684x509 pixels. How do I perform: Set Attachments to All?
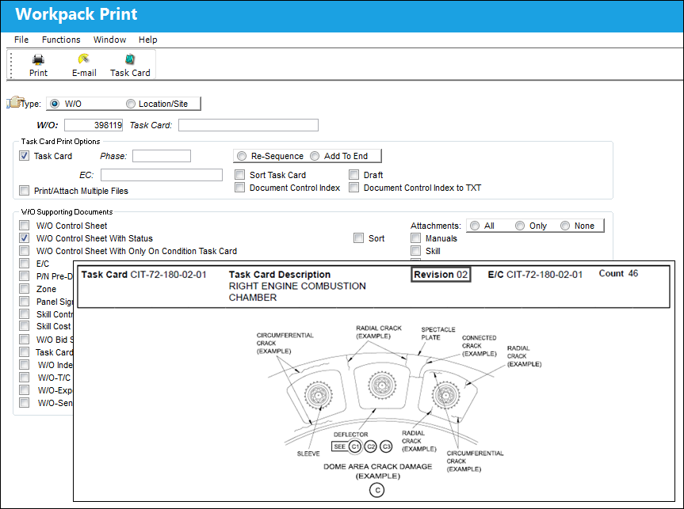coord(475,226)
